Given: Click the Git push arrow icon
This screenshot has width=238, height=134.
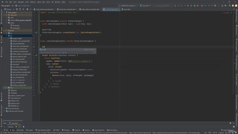Looking at the screenshot, I should (x=212, y=6).
